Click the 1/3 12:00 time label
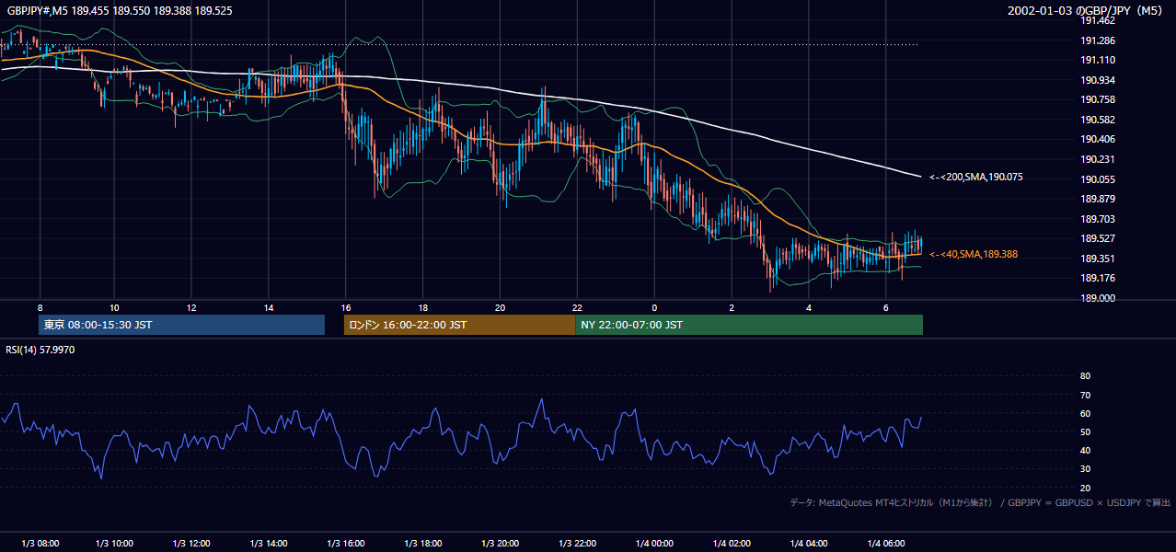This screenshot has width=1176, height=552. point(191,544)
